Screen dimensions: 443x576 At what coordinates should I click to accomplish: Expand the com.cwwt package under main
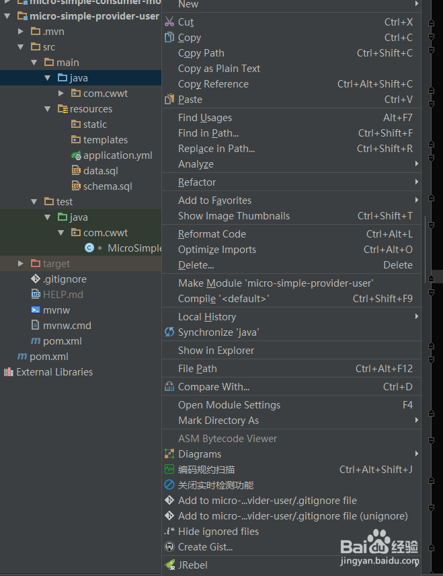[x=61, y=94]
